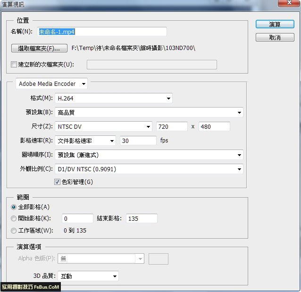Open 影格速率 文件影格速率 dropdown

point(85,141)
